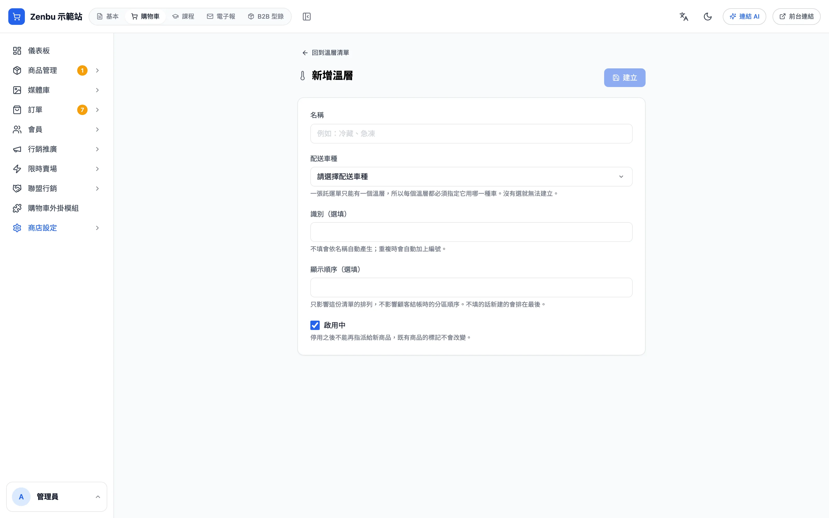Click the 訂單 shopping bag icon
This screenshot has width=829, height=518.
click(17, 110)
